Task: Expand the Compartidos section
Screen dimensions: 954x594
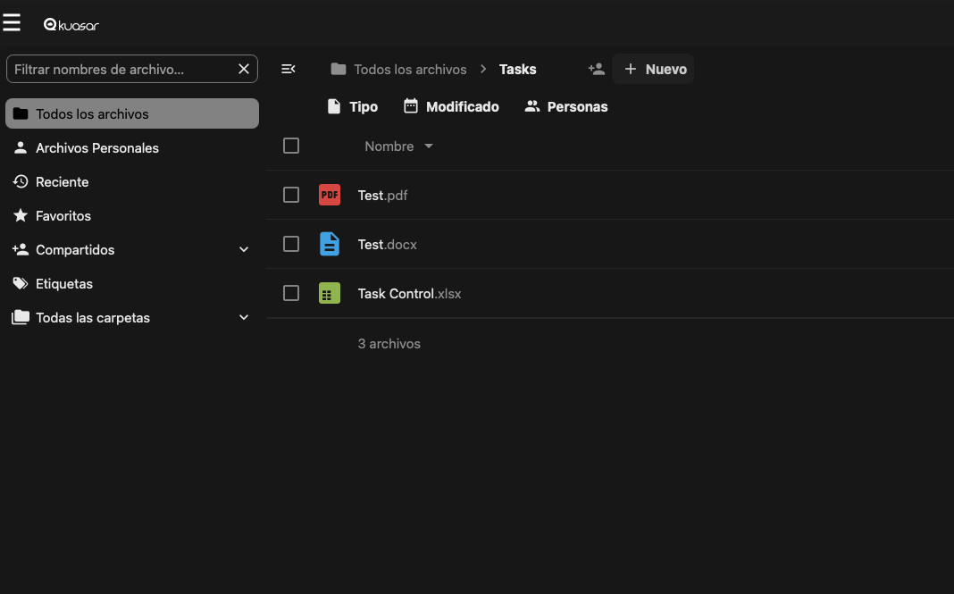Action: 243,249
